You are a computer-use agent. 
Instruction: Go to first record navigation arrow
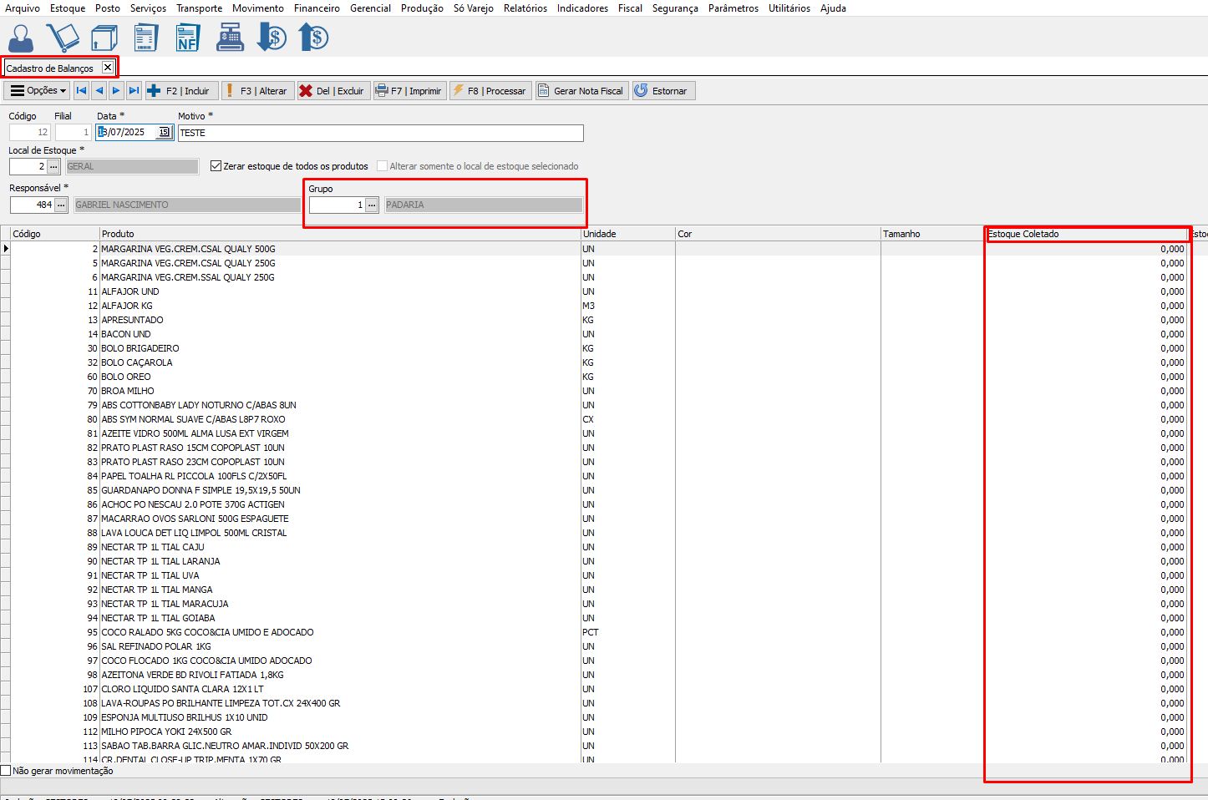click(81, 91)
